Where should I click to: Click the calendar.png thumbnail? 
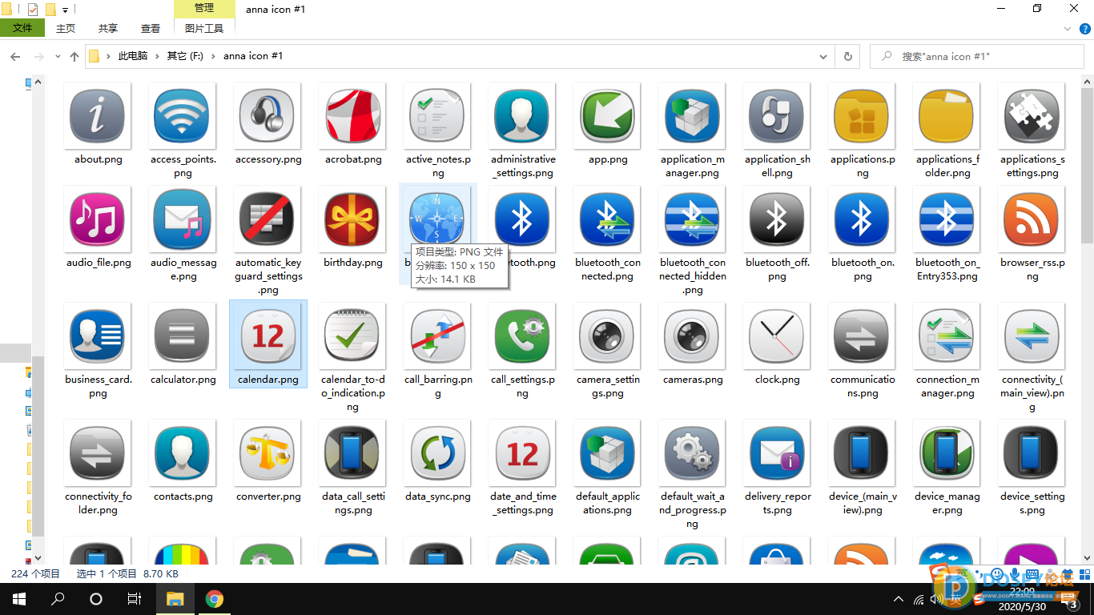click(268, 336)
